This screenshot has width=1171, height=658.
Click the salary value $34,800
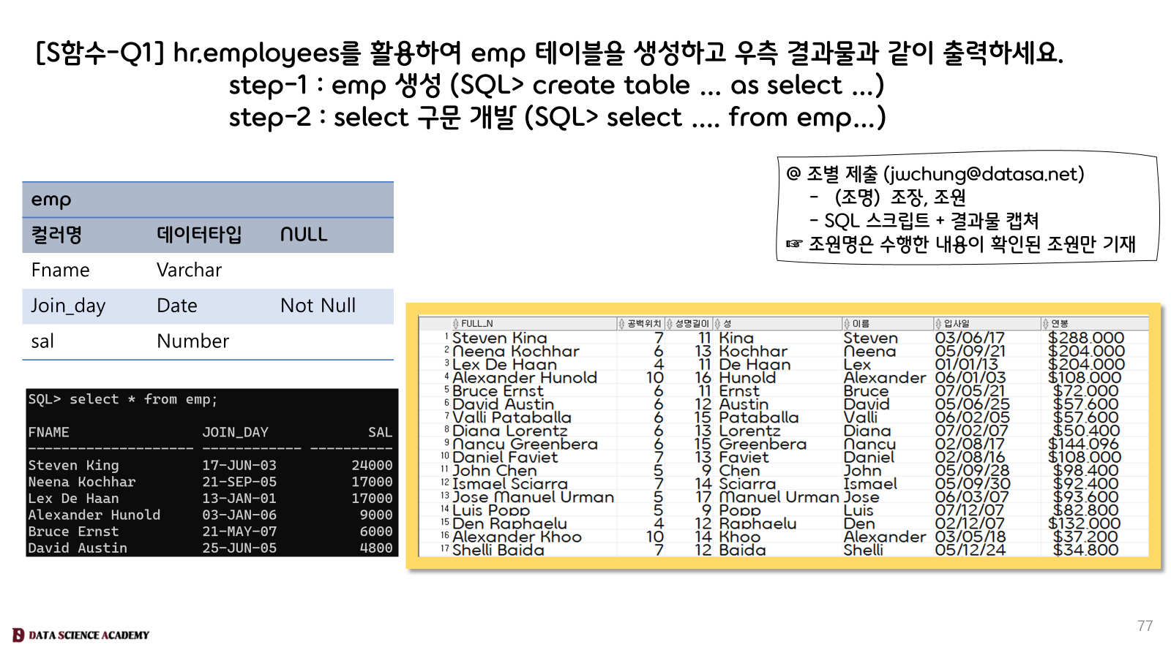(1085, 550)
